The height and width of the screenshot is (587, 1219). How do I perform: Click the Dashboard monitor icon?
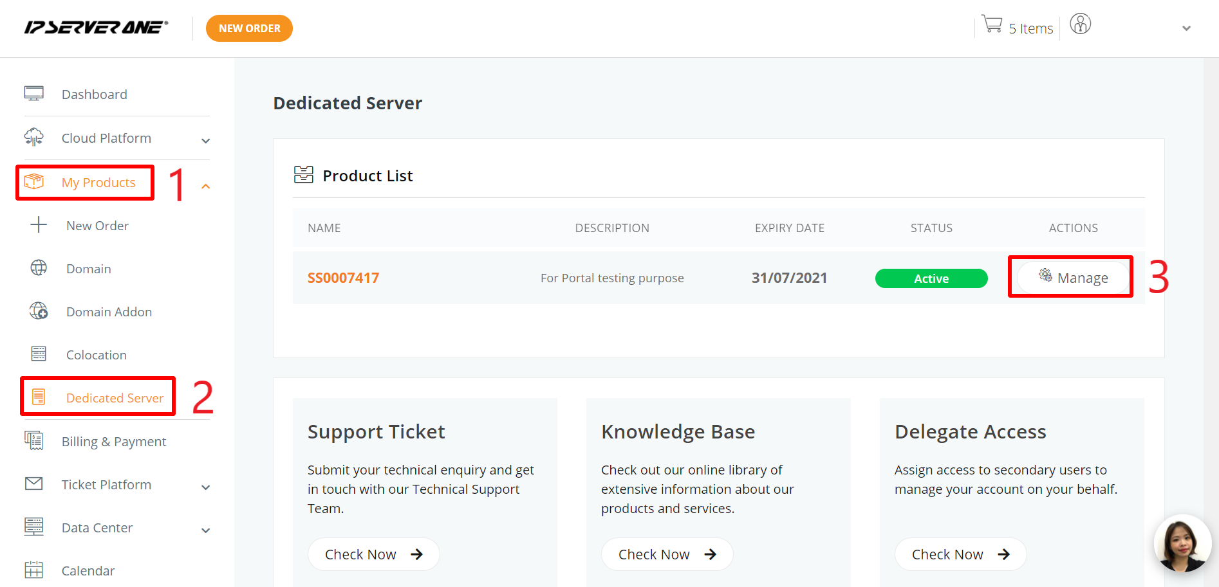(x=33, y=93)
